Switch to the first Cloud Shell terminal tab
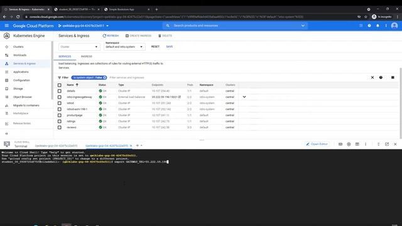The image size is (402, 226). (x=56, y=146)
